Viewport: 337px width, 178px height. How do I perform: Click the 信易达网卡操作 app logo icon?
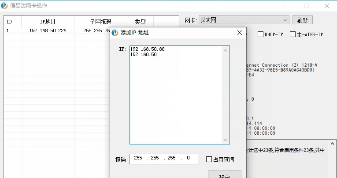coord(4,6)
